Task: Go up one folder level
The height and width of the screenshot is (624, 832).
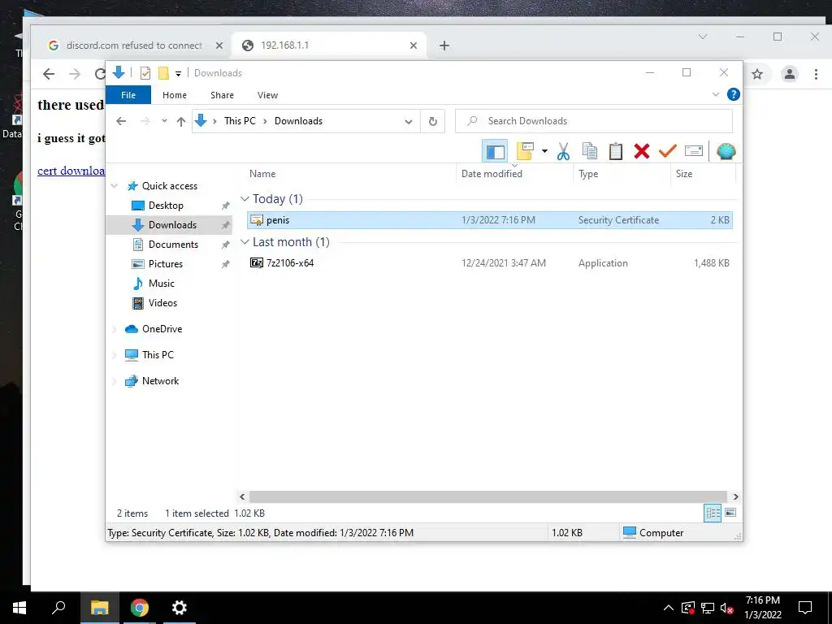Action: pyautogui.click(x=181, y=122)
